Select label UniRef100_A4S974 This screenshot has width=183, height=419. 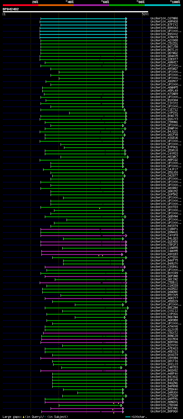[x=164, y=226]
